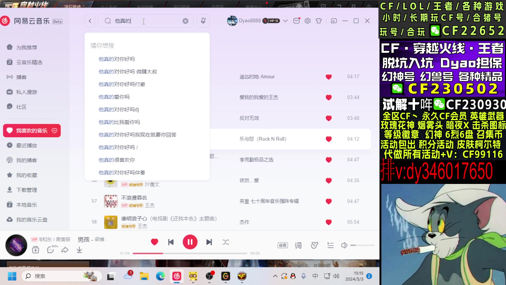Select suggestion 他真的对你好吗
Image resolution: width=506 pixels, height=285 pixels.
pyautogui.click(x=116, y=59)
